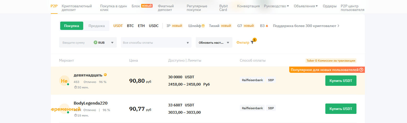
Task: Open the Руководство menu
Action: point(276,6)
